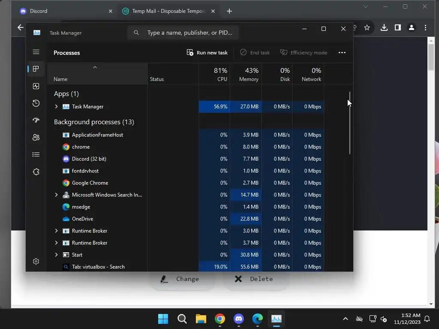439x329 pixels.
Task: Open Chrome downloads icon in toolbar
Action: pyautogui.click(x=384, y=27)
